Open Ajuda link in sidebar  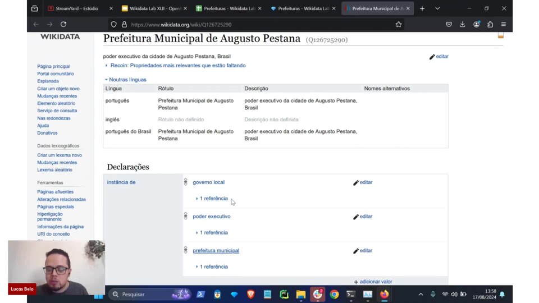[43, 125]
